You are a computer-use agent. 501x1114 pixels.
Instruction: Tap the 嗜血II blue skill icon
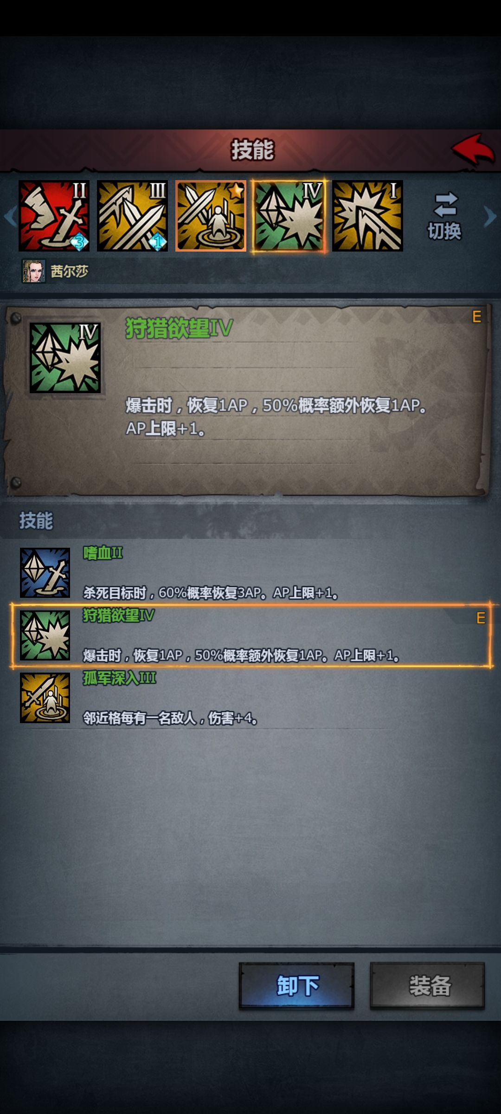point(45,573)
